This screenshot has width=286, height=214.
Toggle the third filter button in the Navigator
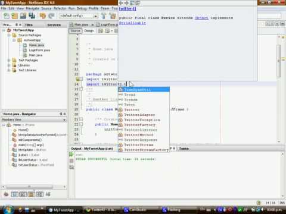pyautogui.click(x=23, y=194)
